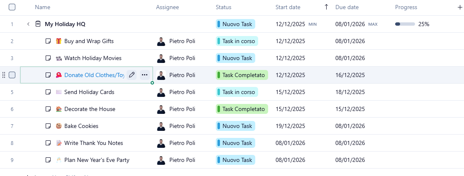Open the Send Holiday Cards task
This screenshot has width=464, height=176.
point(89,92)
